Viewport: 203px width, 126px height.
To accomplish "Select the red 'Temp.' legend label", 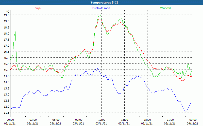I will coord(37,8).
